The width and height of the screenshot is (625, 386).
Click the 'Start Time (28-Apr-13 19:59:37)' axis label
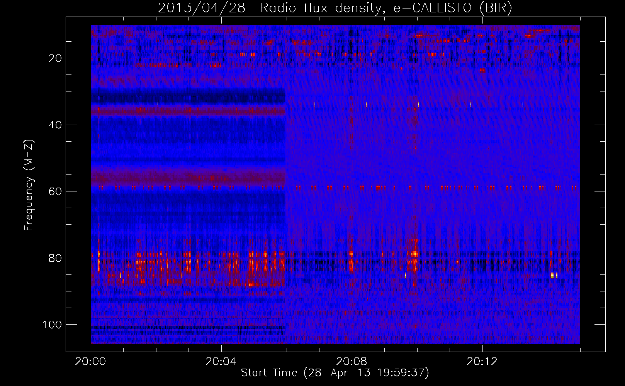335,373
